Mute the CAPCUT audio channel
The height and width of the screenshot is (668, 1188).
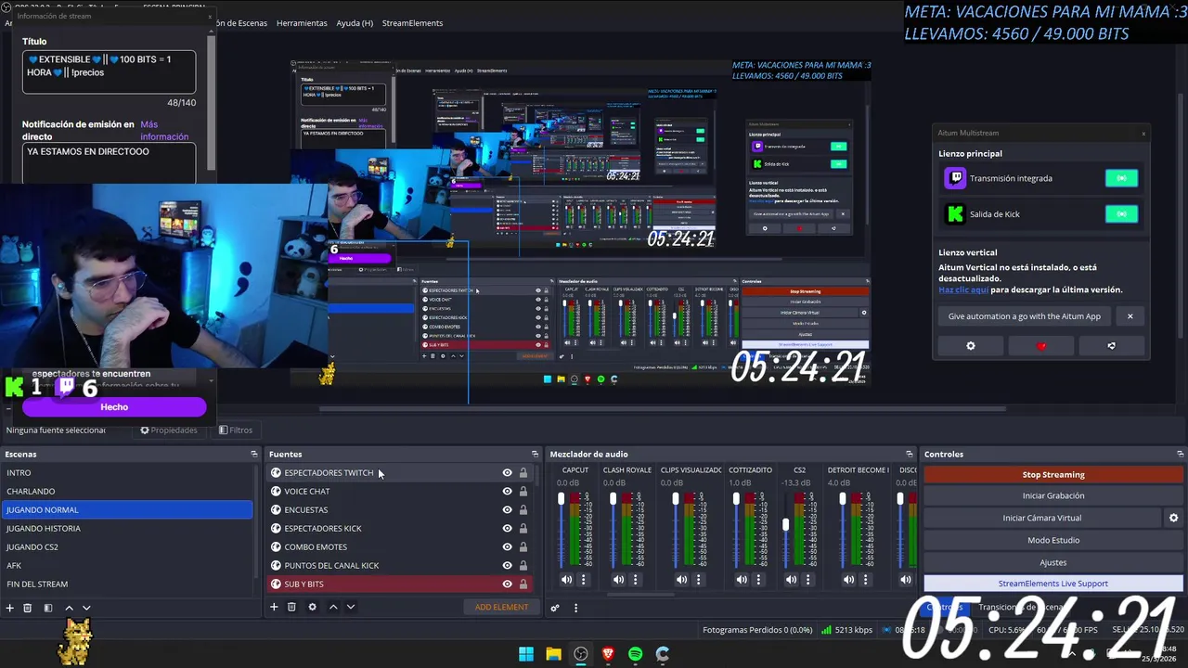(x=566, y=580)
